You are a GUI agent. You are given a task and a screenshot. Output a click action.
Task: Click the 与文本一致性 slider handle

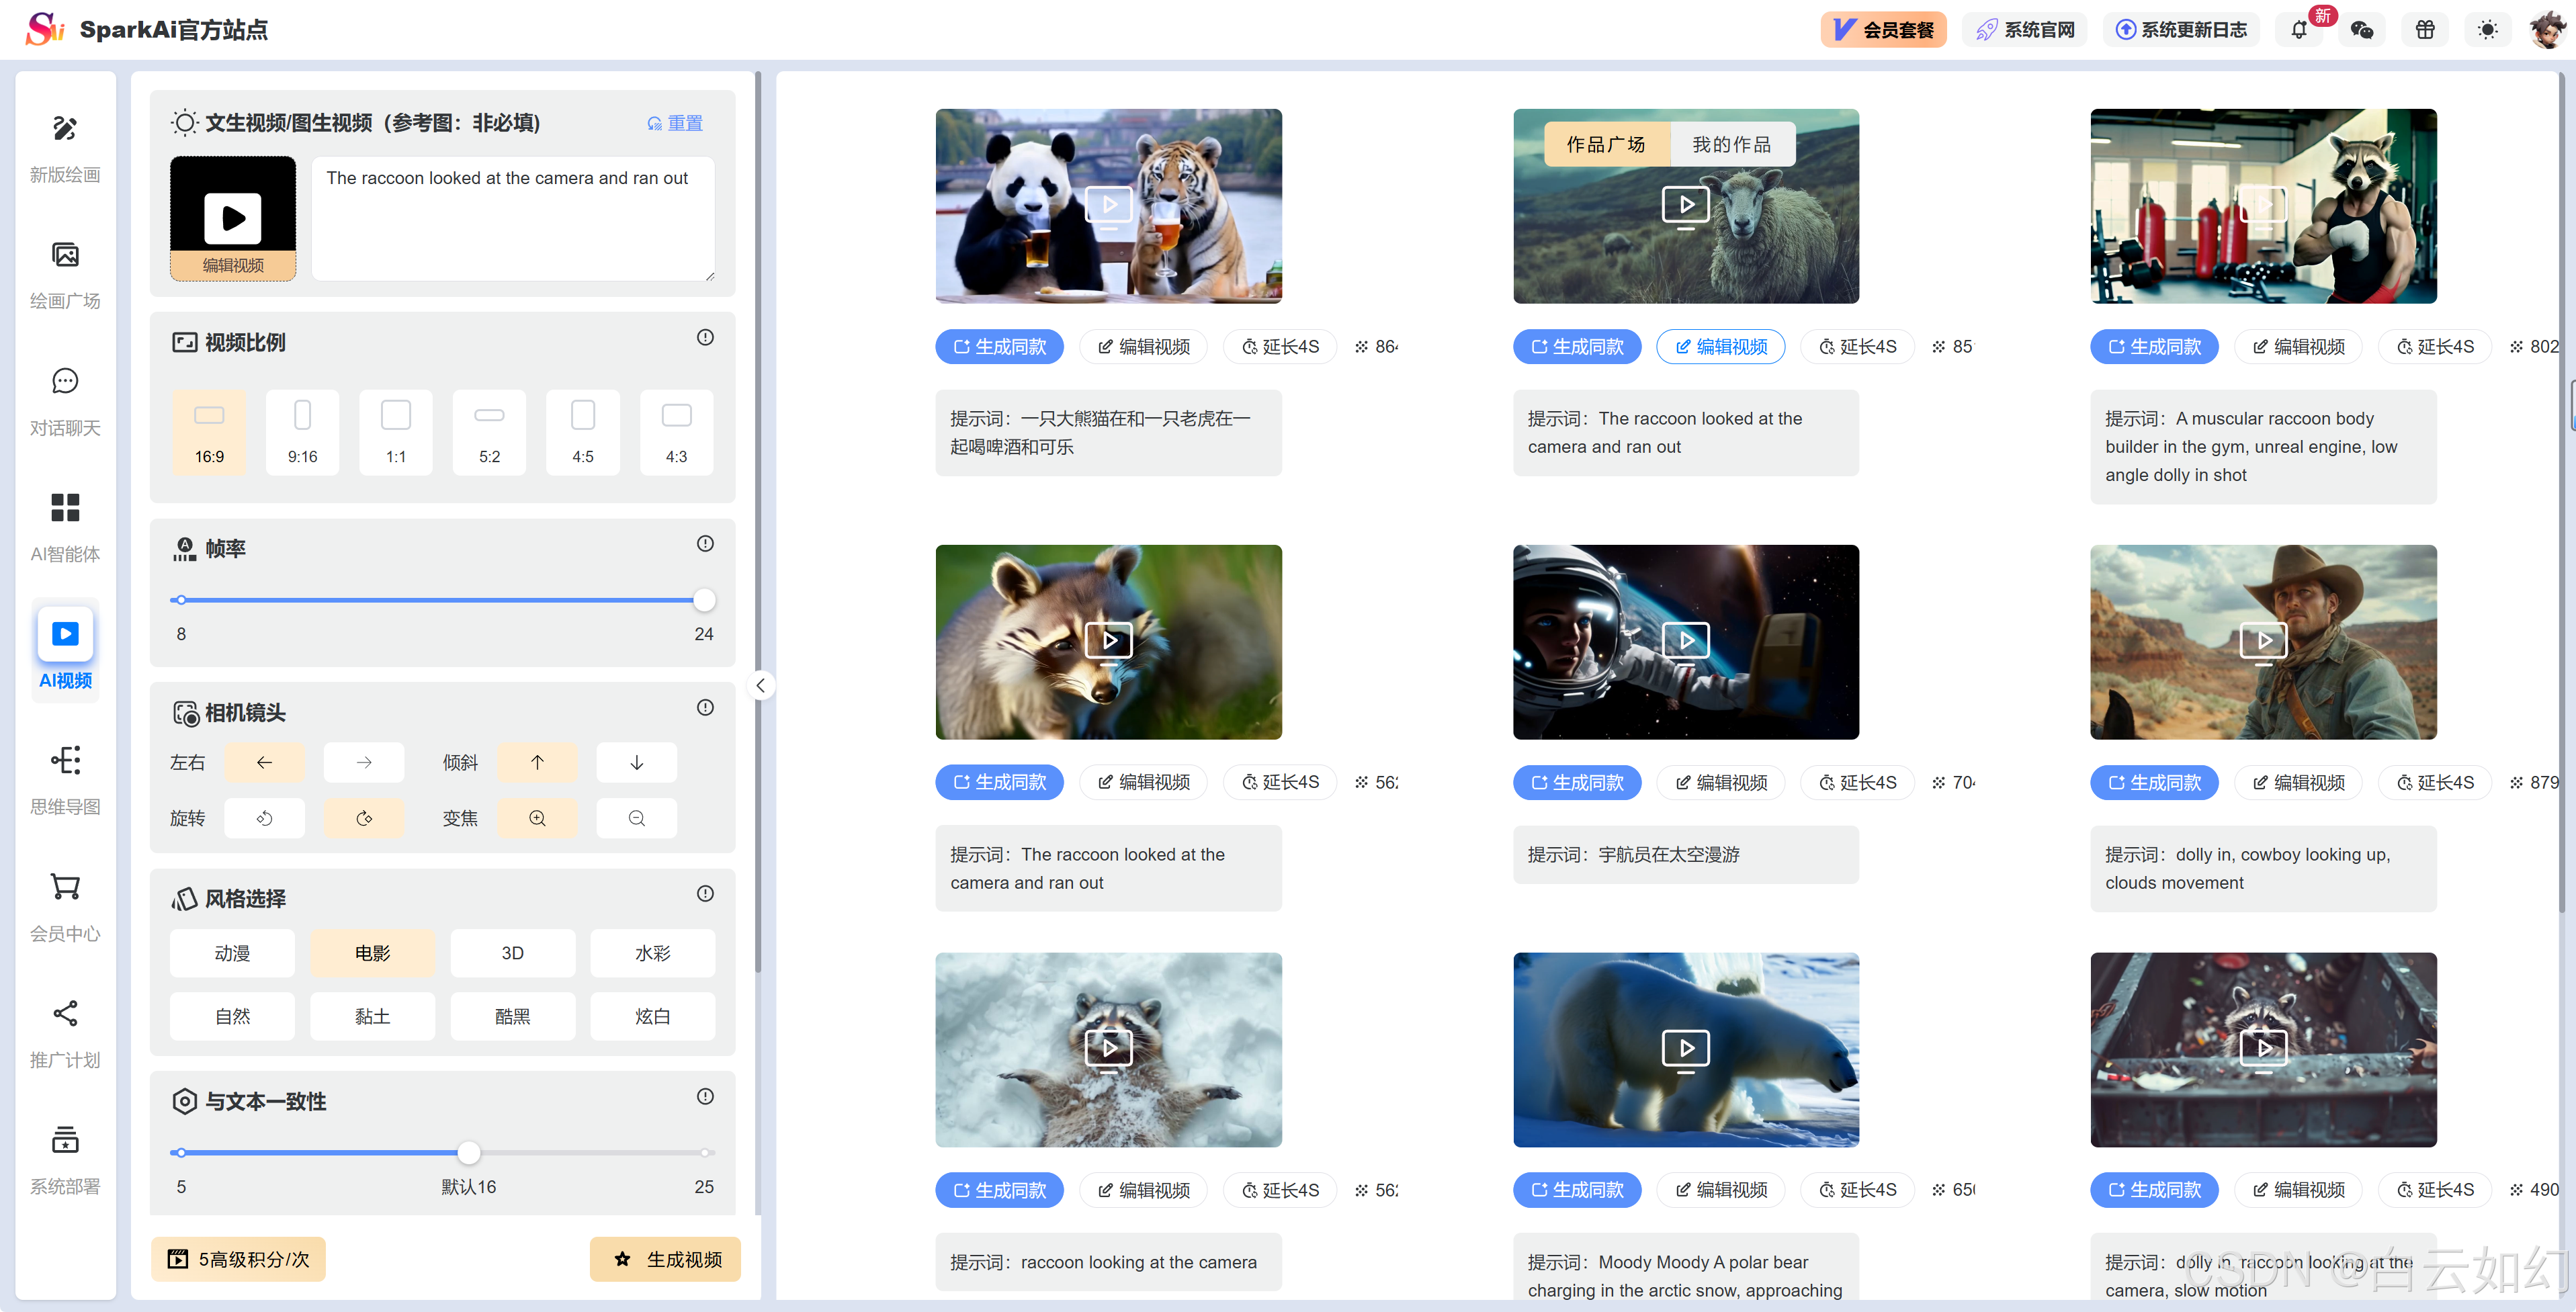coord(468,1153)
